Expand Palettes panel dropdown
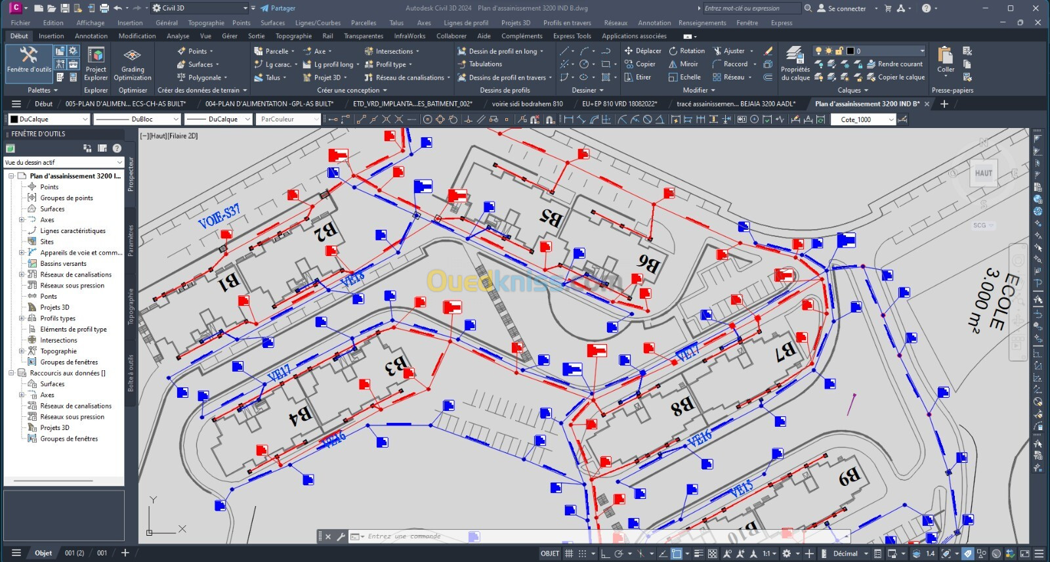Viewport: 1050px width, 562px height. point(43,90)
